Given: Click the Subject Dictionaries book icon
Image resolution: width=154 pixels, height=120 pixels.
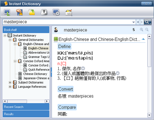Looking at the screenshot, I should [15, 82].
